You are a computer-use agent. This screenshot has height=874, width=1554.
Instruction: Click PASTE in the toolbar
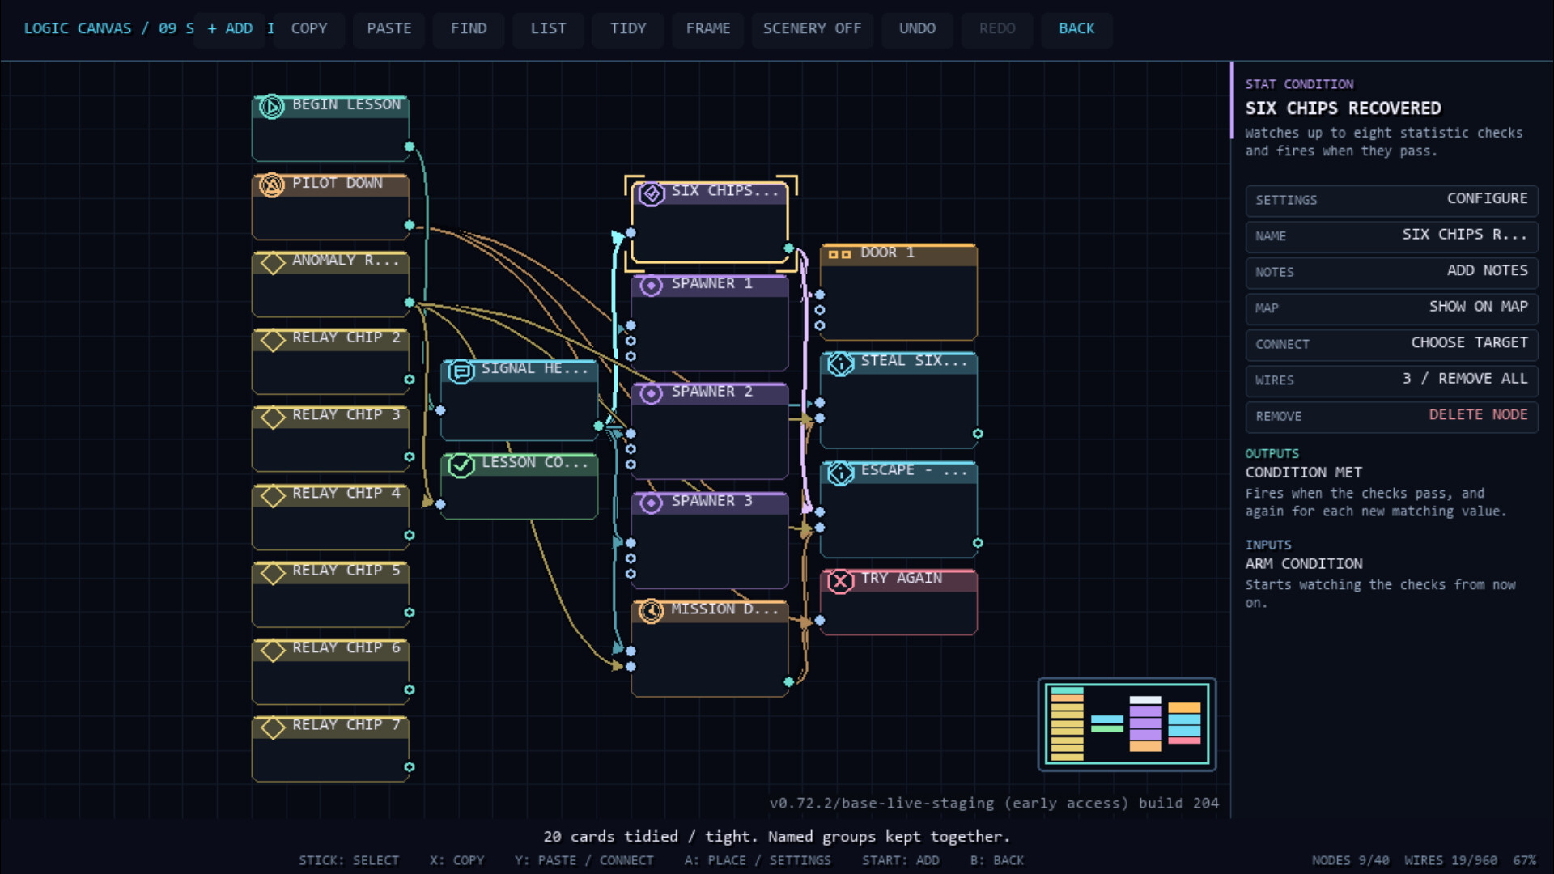(389, 28)
